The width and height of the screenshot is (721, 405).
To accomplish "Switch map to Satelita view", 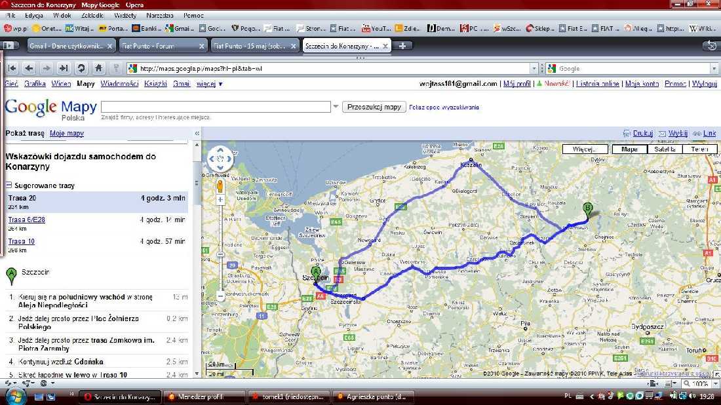I will 665,149.
